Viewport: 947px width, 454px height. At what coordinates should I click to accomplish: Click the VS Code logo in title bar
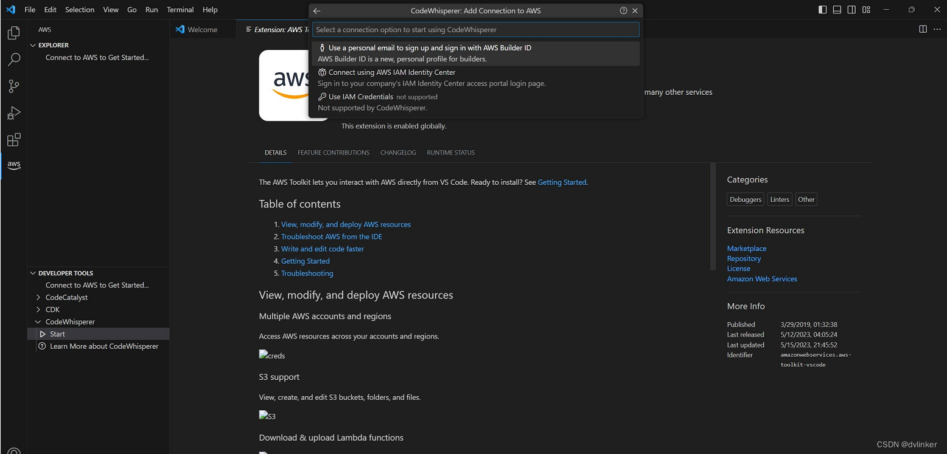[x=10, y=10]
